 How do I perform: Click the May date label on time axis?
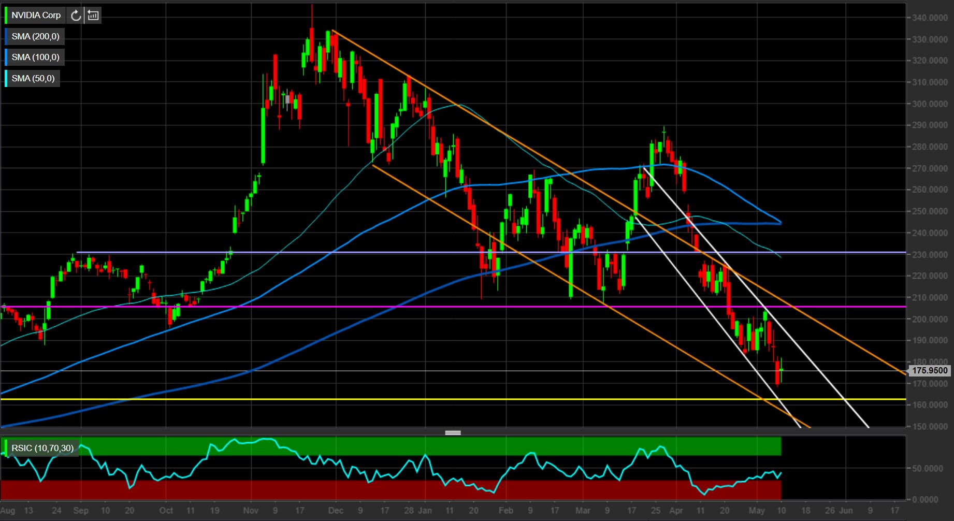pyautogui.click(x=757, y=510)
